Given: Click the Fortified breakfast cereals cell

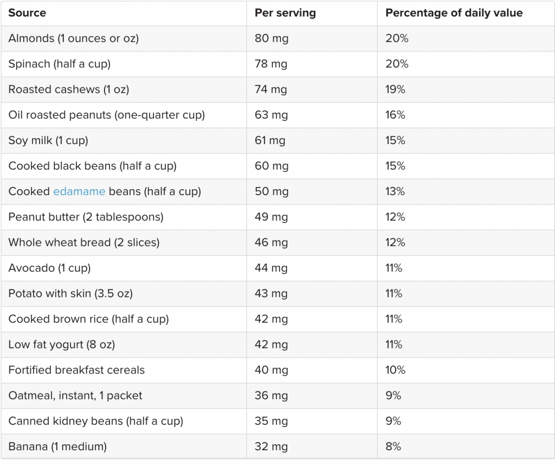Looking at the screenshot, I should 76,370.
